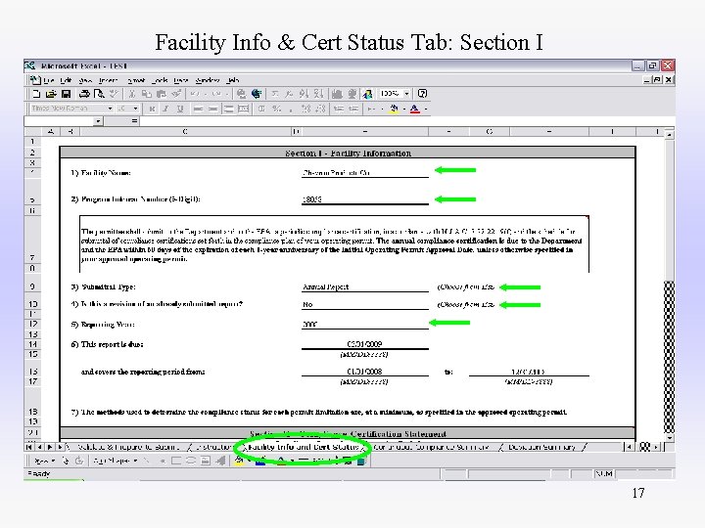Open the Window menu

pyautogui.click(x=208, y=80)
